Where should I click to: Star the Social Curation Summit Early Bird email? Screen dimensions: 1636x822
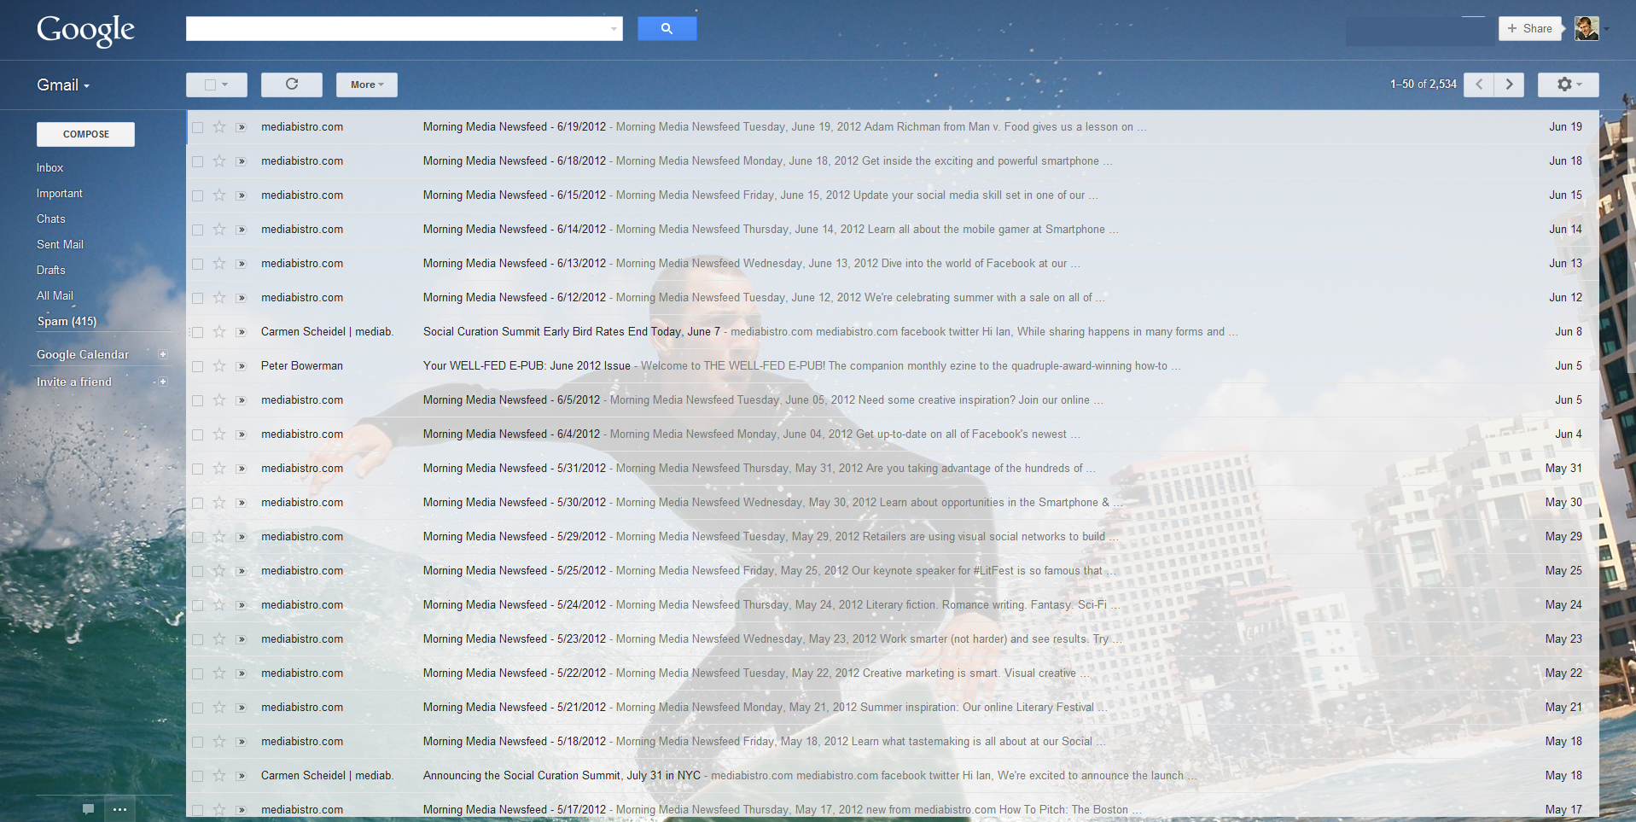pos(219,332)
